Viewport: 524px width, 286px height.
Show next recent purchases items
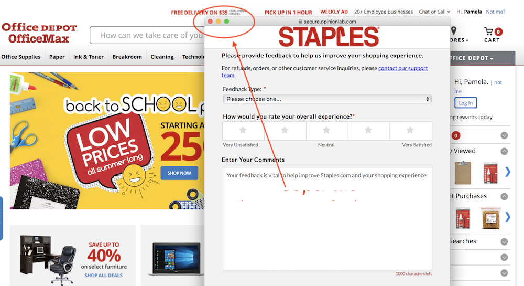click(508, 217)
